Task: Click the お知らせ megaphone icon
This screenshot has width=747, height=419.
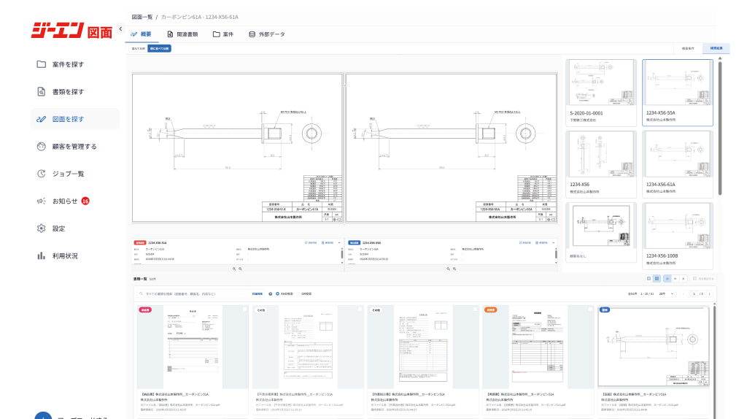Action: click(42, 201)
